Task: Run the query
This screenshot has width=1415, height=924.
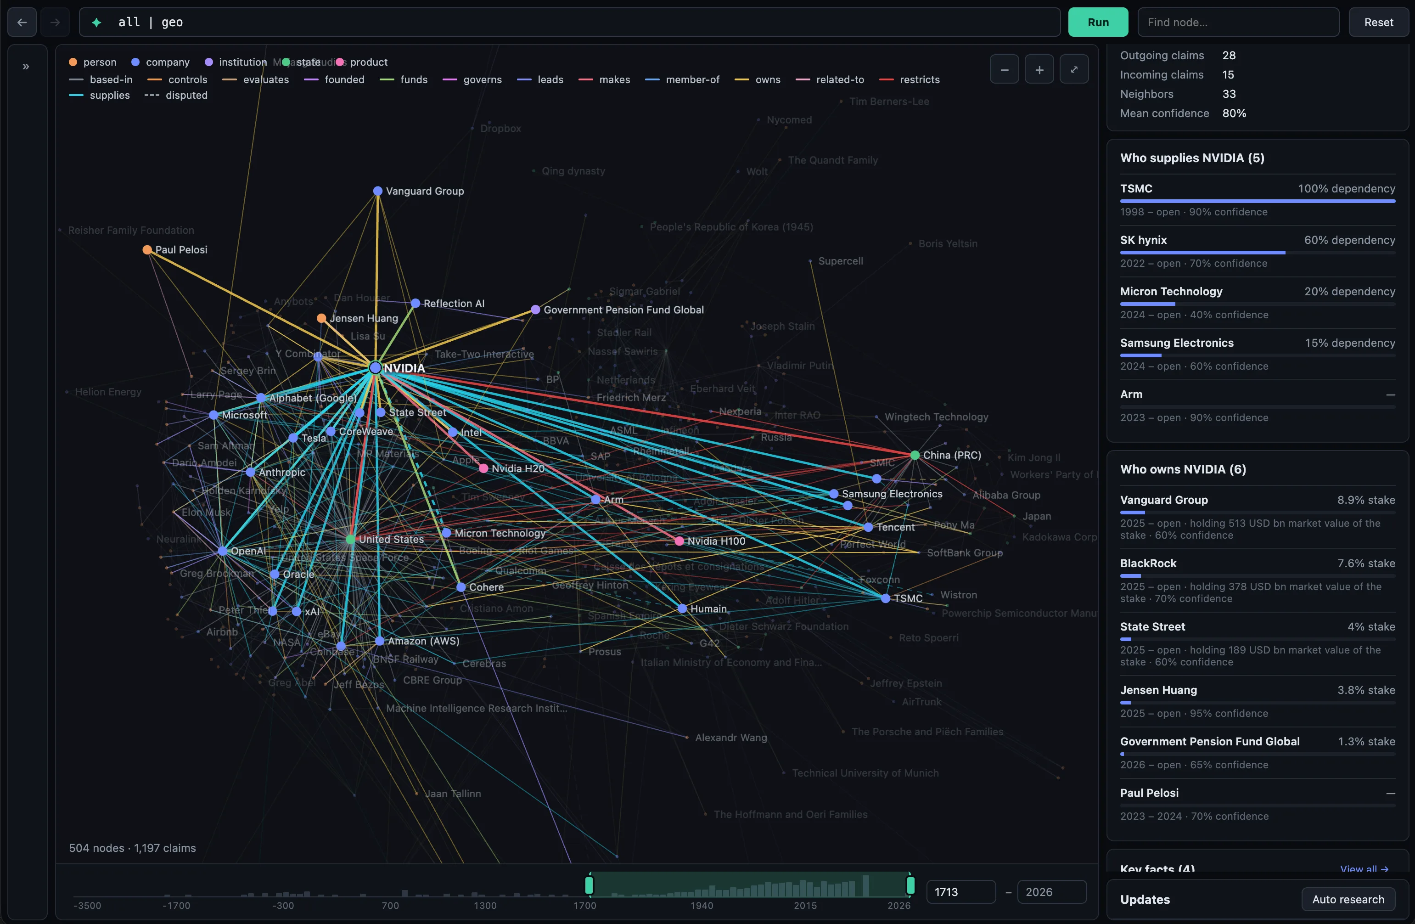Action: [x=1098, y=22]
